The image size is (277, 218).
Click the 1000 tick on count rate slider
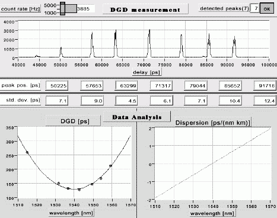point(50,13)
